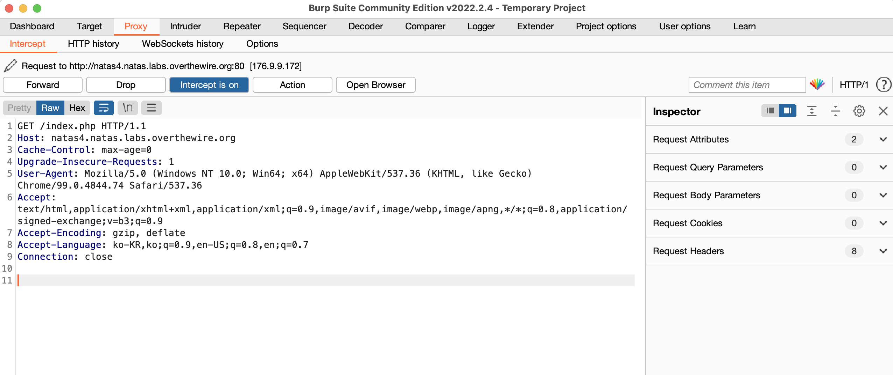Switch editor view to Hex
The height and width of the screenshot is (375, 893).
pyautogui.click(x=77, y=108)
